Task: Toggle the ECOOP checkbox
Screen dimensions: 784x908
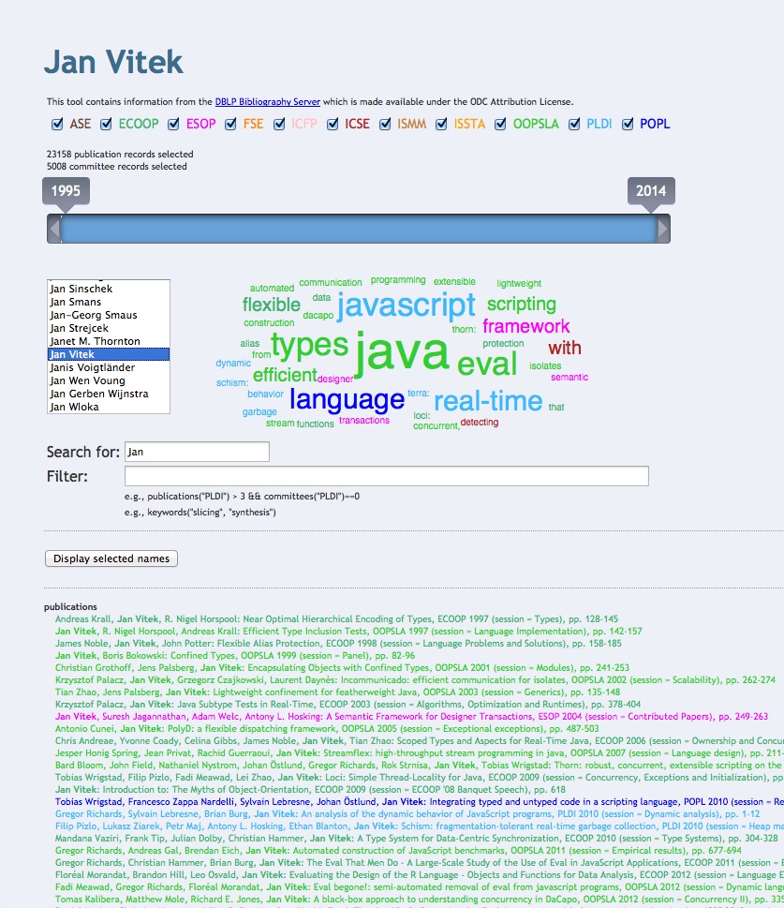Action: (106, 124)
